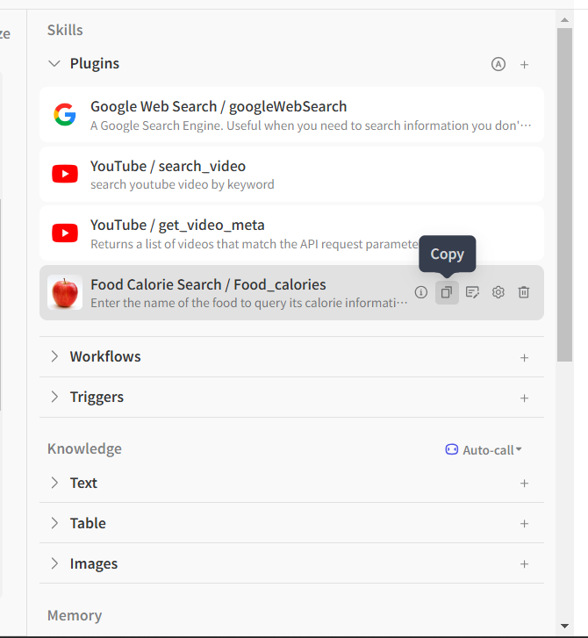Screen dimensions: 588x638
Task: Show info for Food Calorie Search plugin
Action: coord(420,292)
